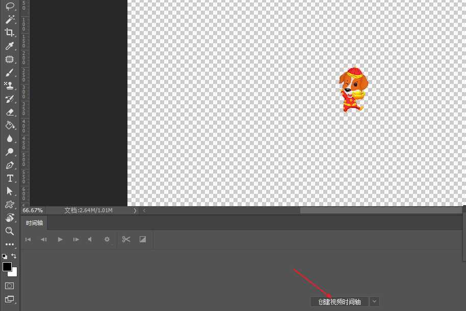Image resolution: width=466 pixels, height=311 pixels.
Task: Select the Hand tool
Action: click(x=10, y=218)
